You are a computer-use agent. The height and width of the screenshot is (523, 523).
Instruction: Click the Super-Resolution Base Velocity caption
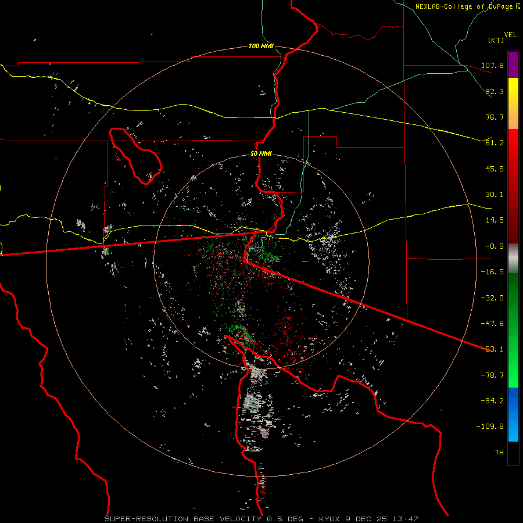[x=261, y=519]
